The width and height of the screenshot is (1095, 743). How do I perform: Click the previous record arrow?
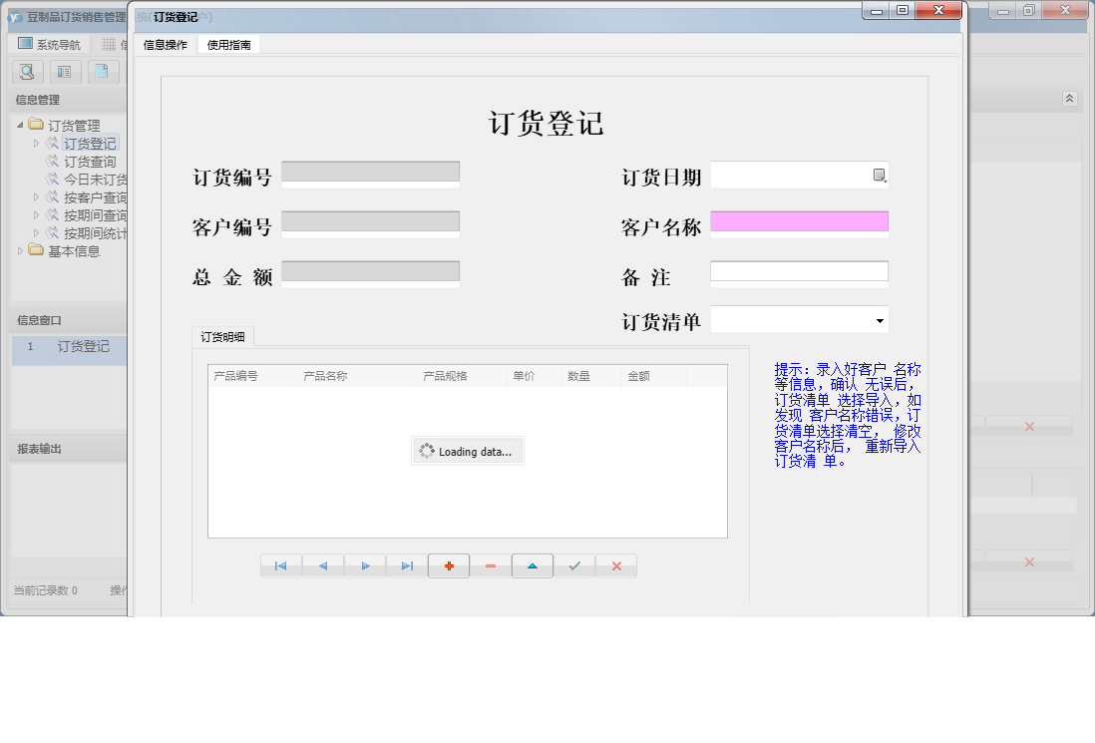click(x=323, y=566)
